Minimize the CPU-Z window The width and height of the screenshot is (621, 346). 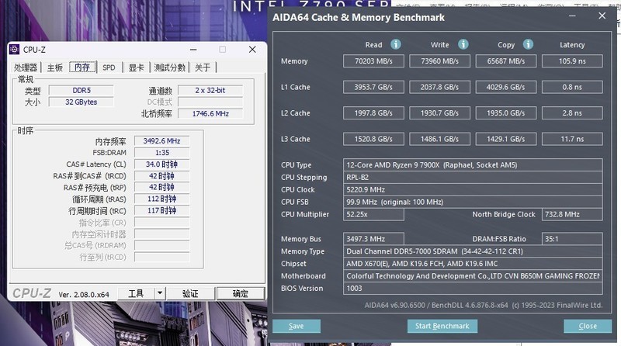tap(193, 50)
